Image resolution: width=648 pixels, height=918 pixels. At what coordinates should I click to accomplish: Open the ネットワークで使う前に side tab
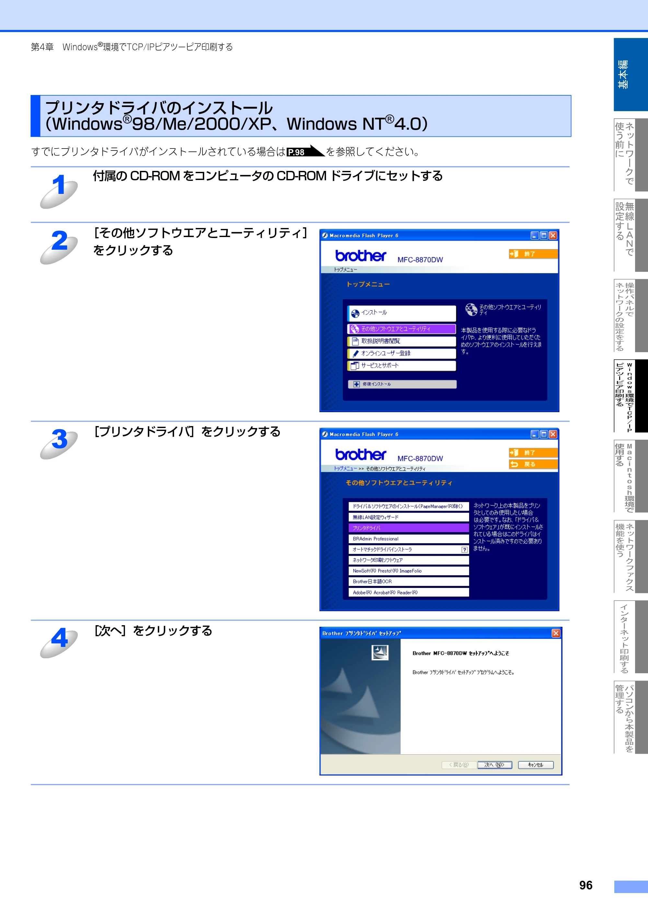(631, 155)
